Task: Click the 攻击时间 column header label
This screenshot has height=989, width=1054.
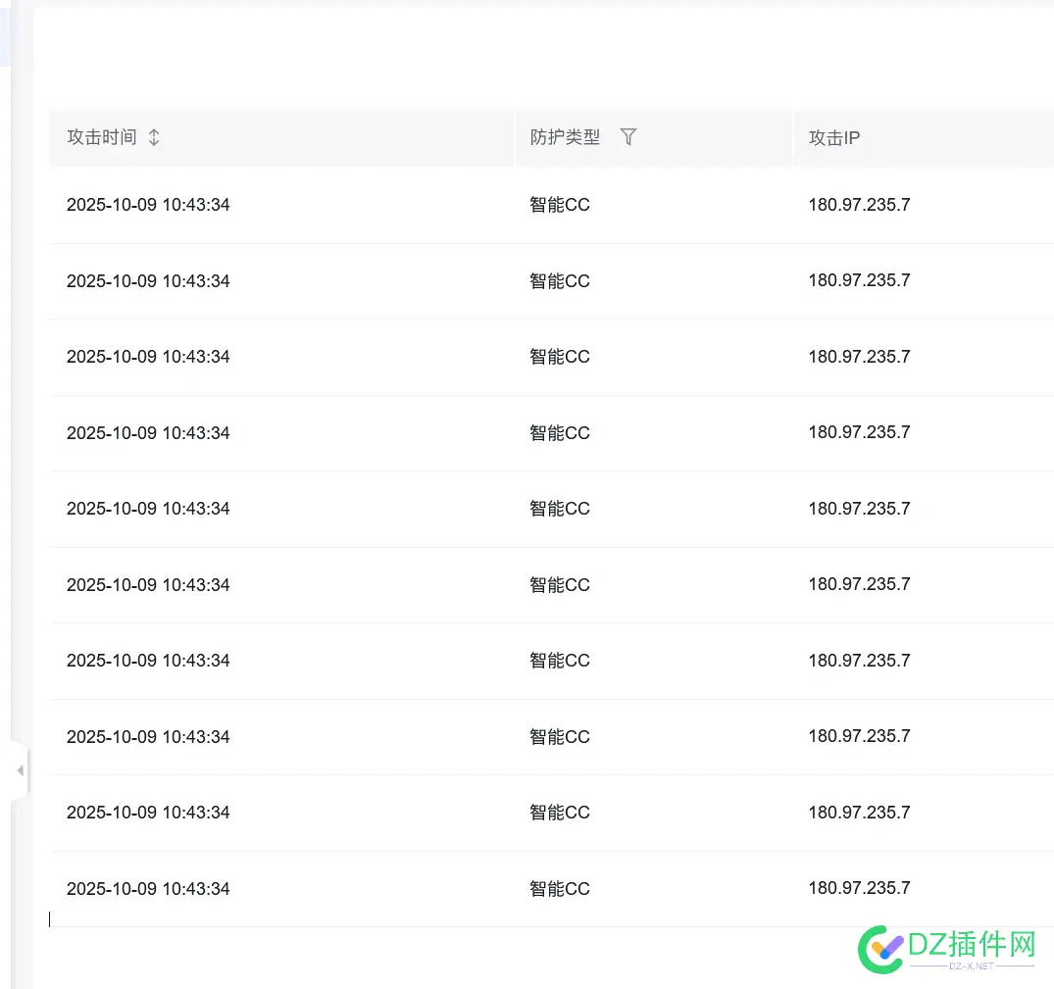Action: point(101,137)
